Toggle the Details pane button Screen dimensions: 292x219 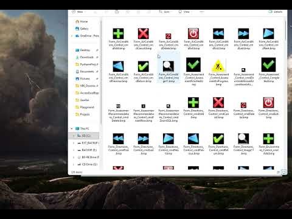275,12
